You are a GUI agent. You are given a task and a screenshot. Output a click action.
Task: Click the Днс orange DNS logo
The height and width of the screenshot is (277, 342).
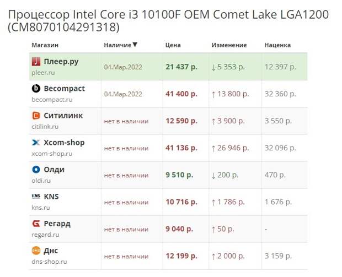click(x=36, y=251)
